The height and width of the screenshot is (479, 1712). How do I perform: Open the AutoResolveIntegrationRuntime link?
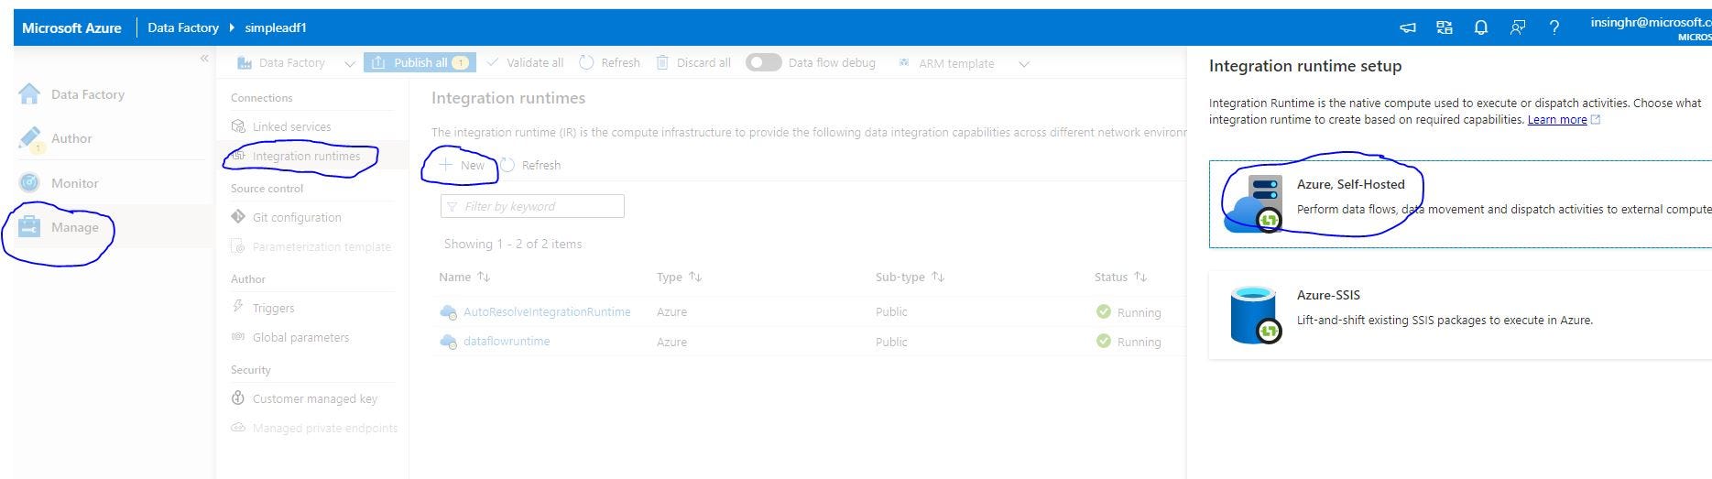click(547, 311)
